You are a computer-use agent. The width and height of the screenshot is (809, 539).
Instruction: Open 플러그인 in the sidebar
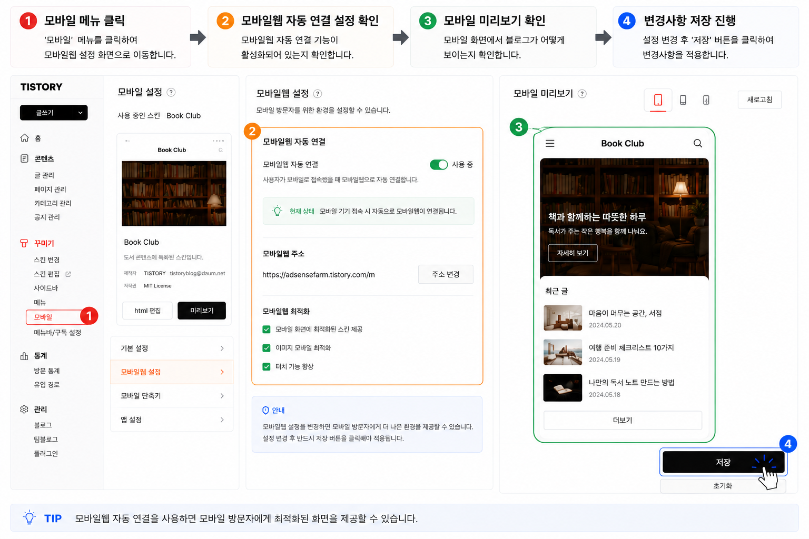pos(46,454)
